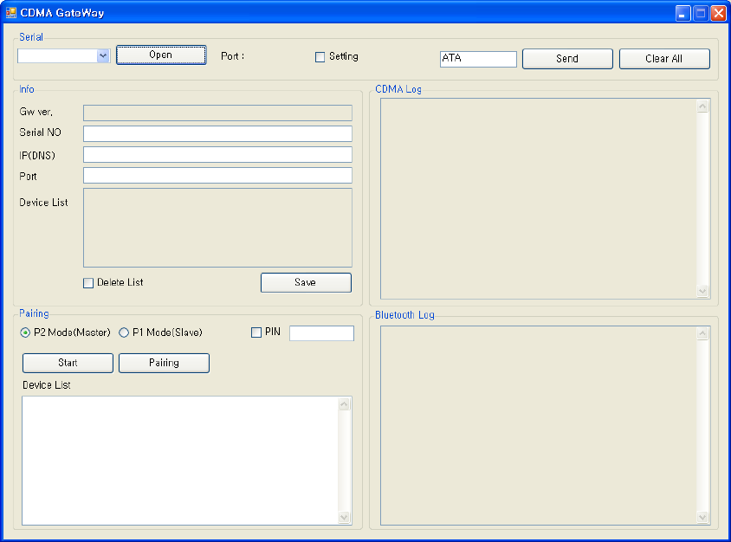This screenshot has width=731, height=542.
Task: Click the CDMA Log scroll-up arrow
Action: click(x=702, y=106)
